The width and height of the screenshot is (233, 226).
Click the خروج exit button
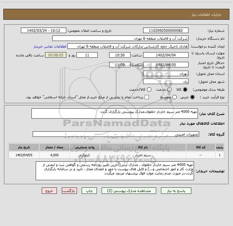(x=49, y=191)
